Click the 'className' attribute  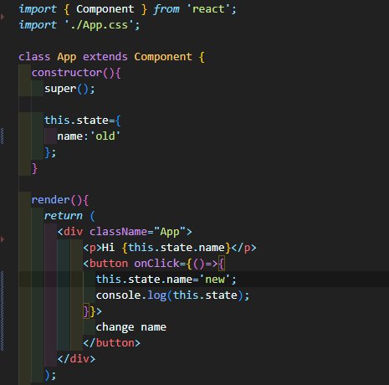(118, 232)
